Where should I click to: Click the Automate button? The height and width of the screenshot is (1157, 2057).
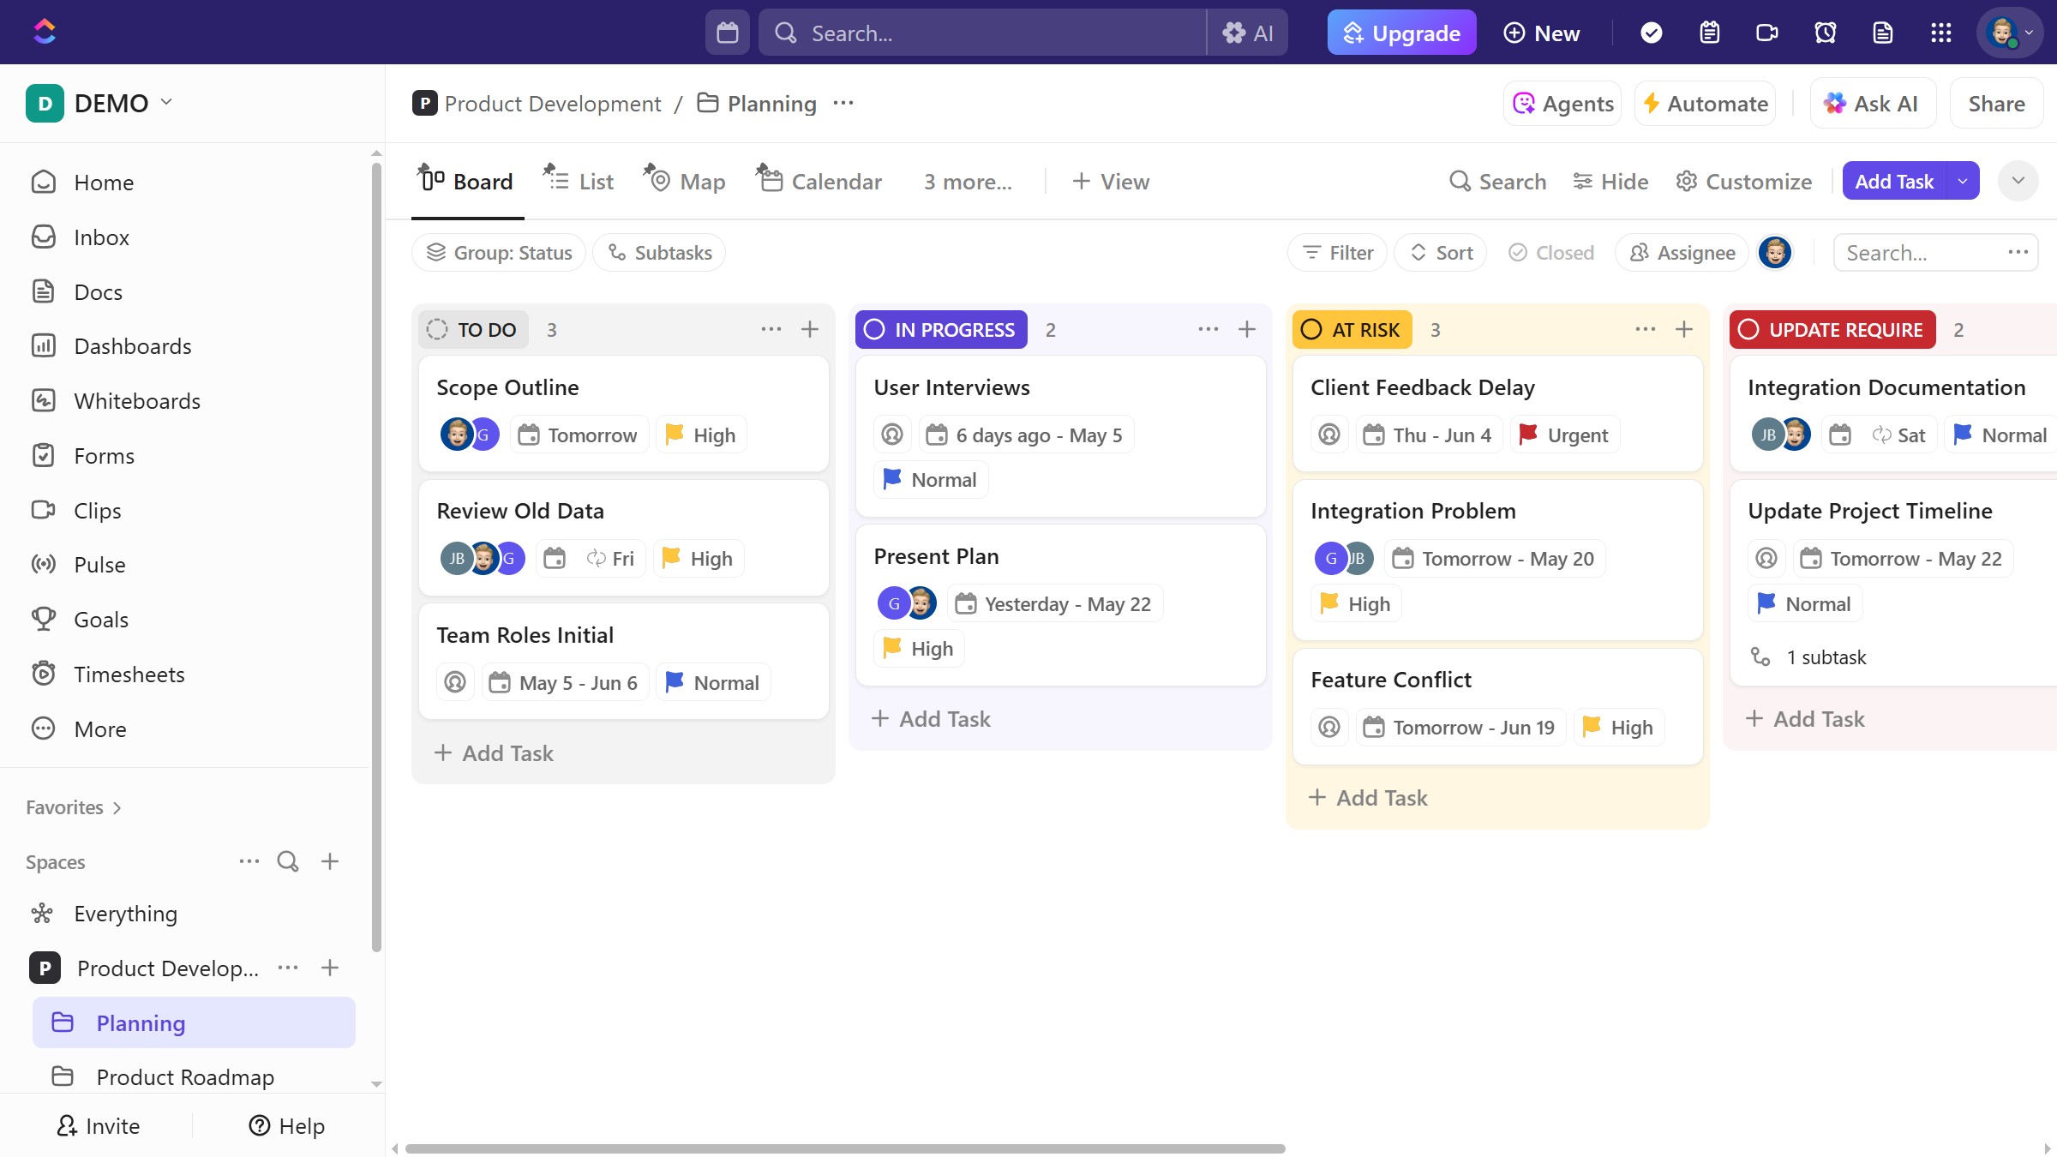[x=1705, y=104]
